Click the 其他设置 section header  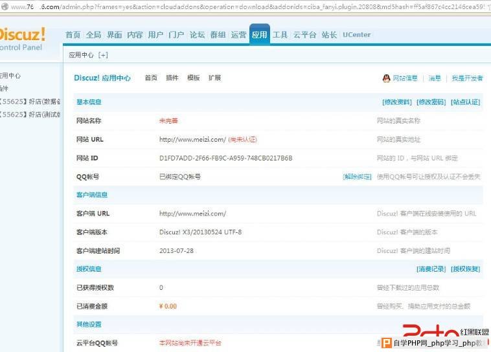pos(89,324)
